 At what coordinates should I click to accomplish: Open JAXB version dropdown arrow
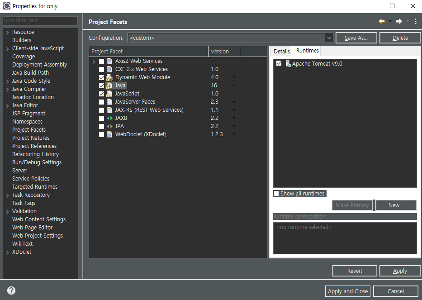coord(234,118)
